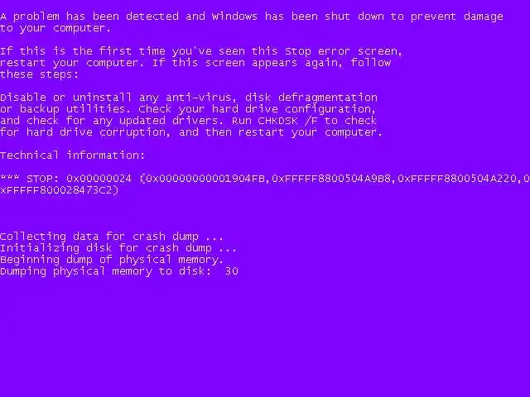This screenshot has width=530, height=397.
Task: Click the 'Technical information:' heading
Action: point(72,155)
